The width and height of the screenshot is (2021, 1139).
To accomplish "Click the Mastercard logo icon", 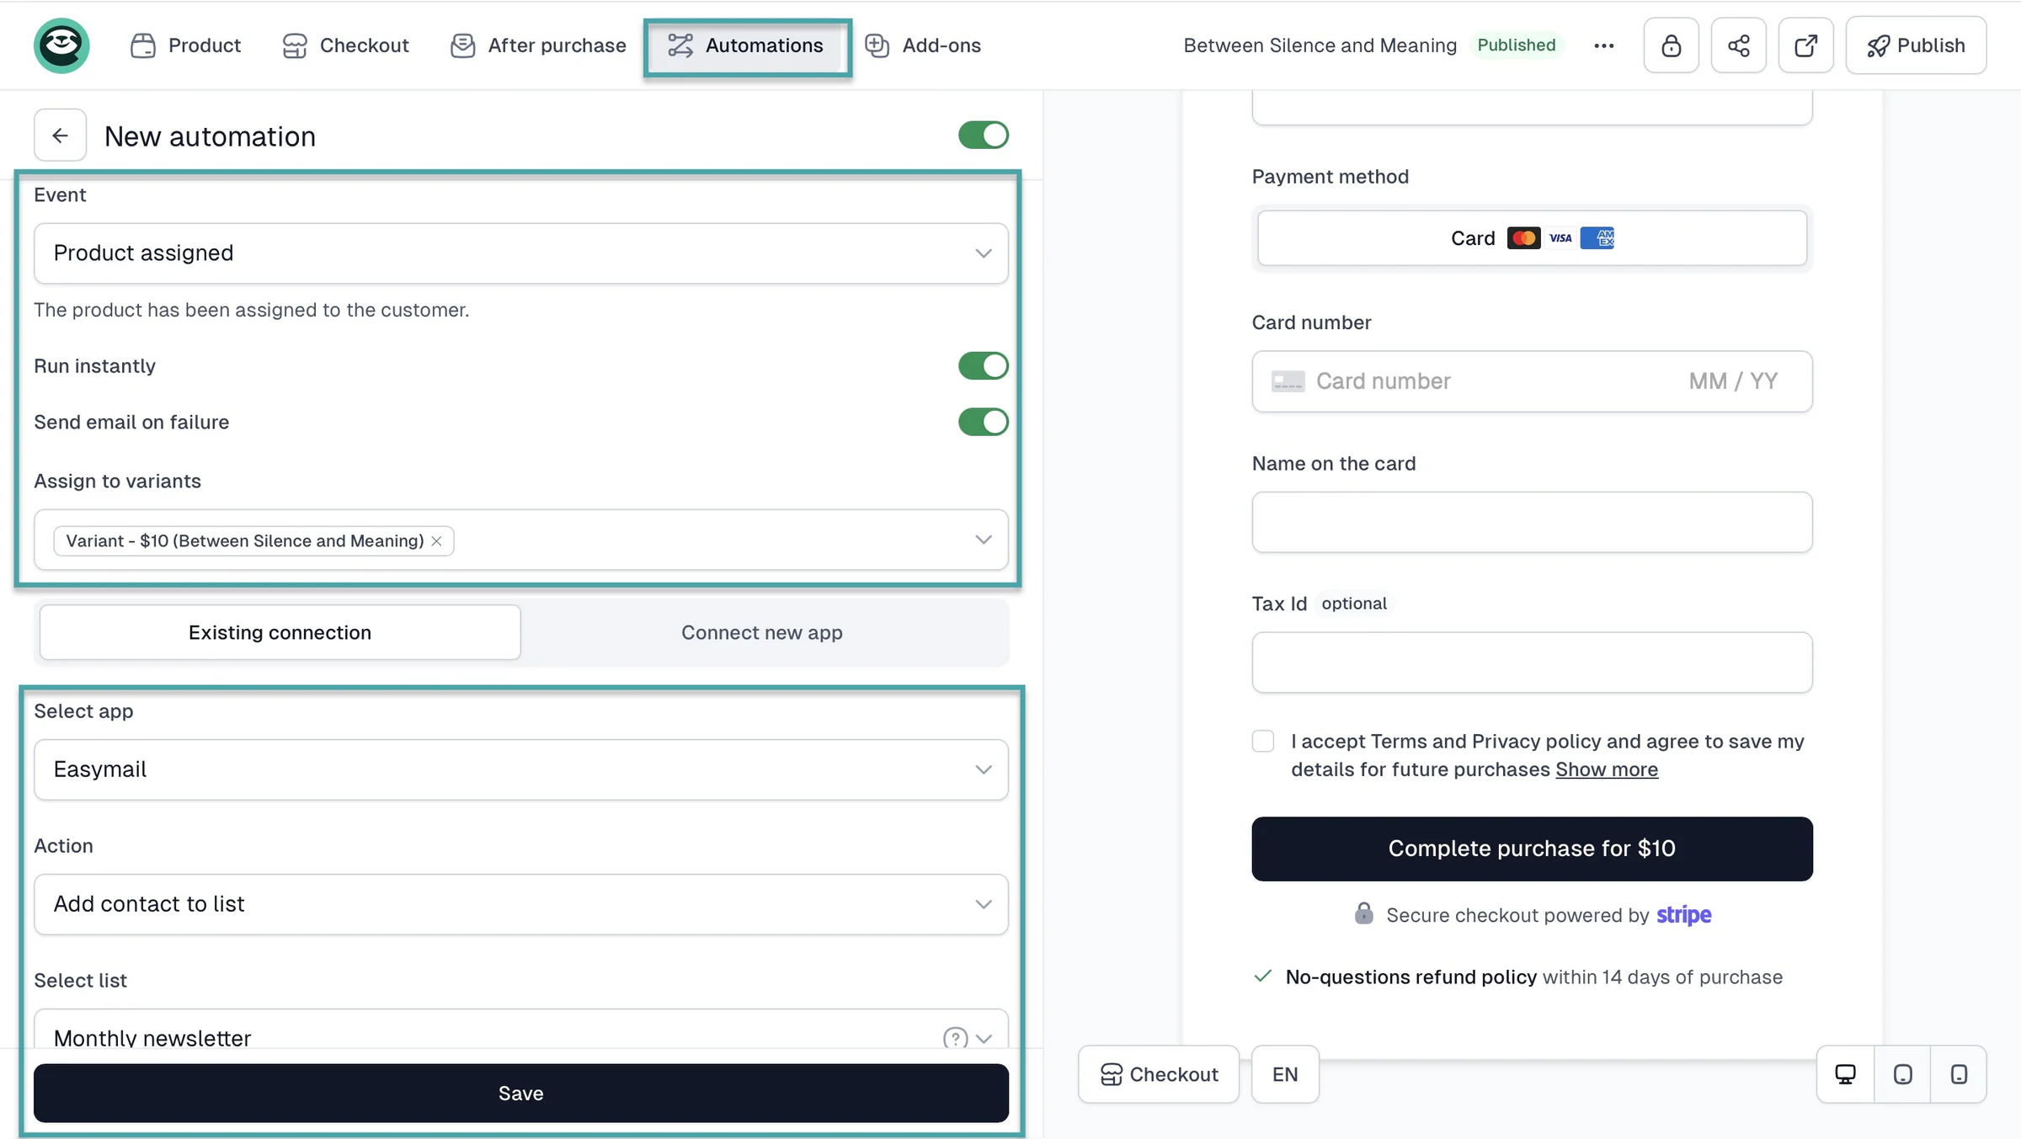I will (1523, 238).
